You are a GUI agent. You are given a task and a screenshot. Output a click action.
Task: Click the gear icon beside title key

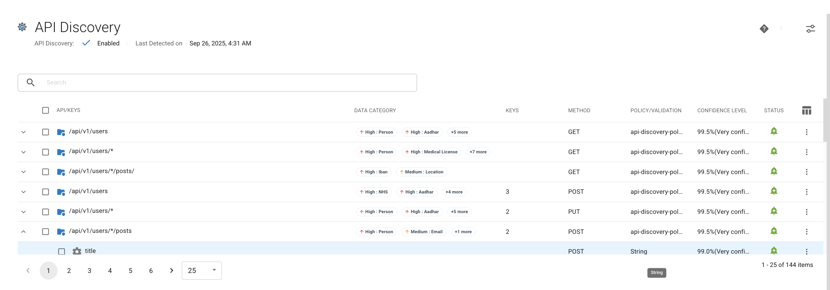coord(77,251)
